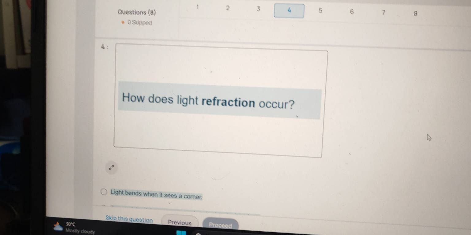The width and height of the screenshot is (471, 235).
Task: Click the blue taskbar icon at bottom
Action: coord(181,233)
